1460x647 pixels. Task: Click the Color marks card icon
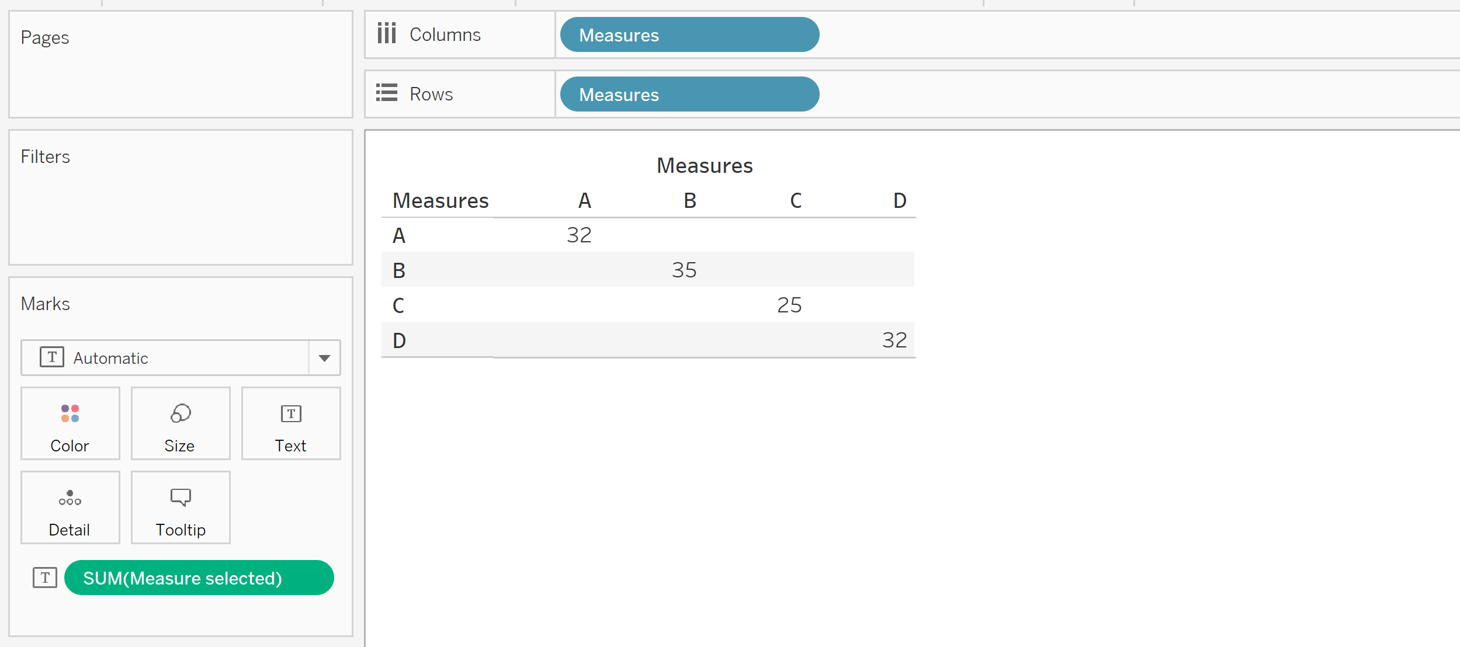tap(70, 413)
